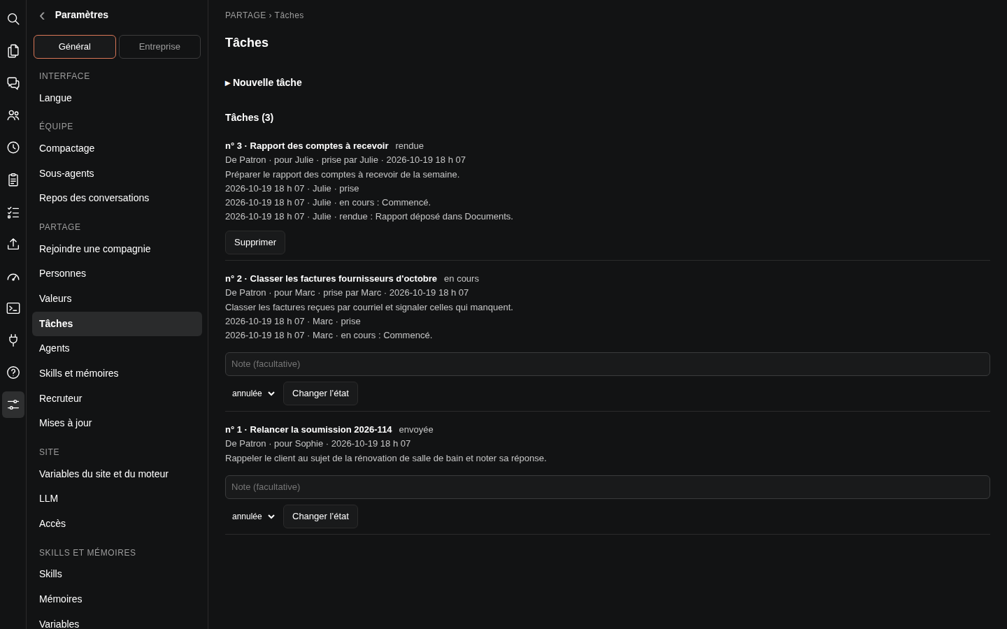This screenshot has width=1007, height=629.
Task: Click the upload/share icon
Action: point(13,244)
